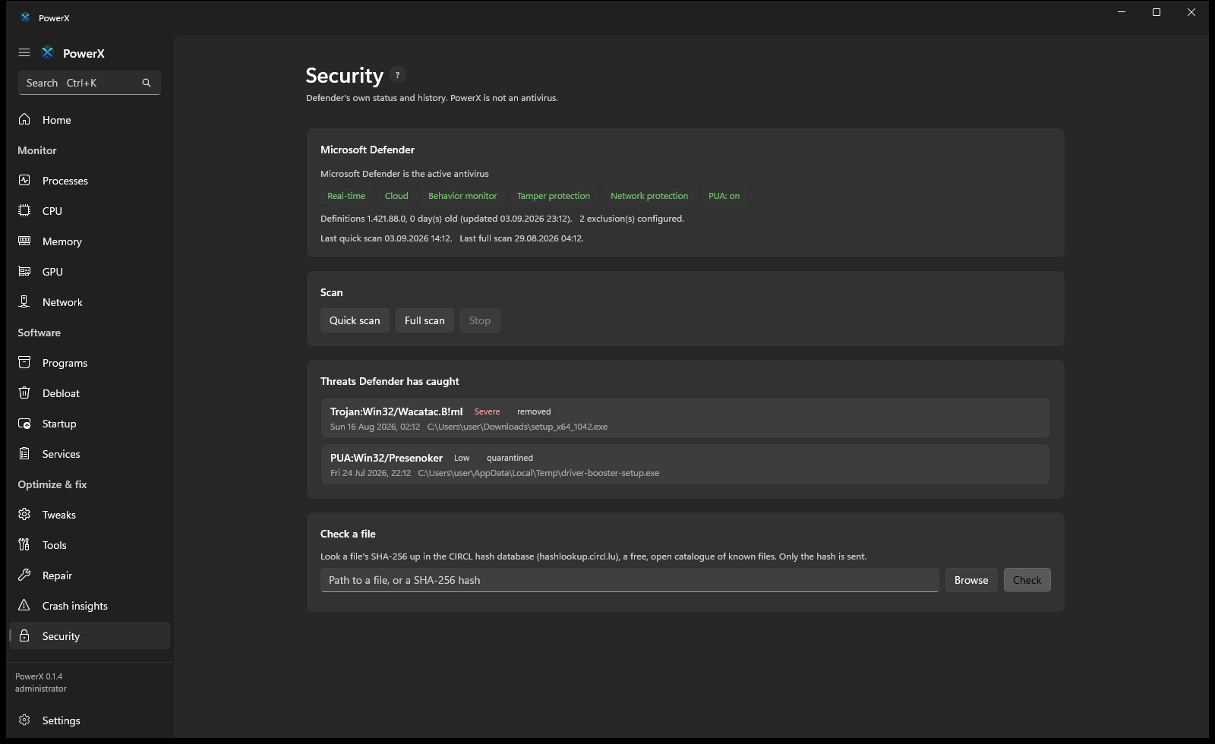
Task: Click the administrator label
Action: (41, 689)
